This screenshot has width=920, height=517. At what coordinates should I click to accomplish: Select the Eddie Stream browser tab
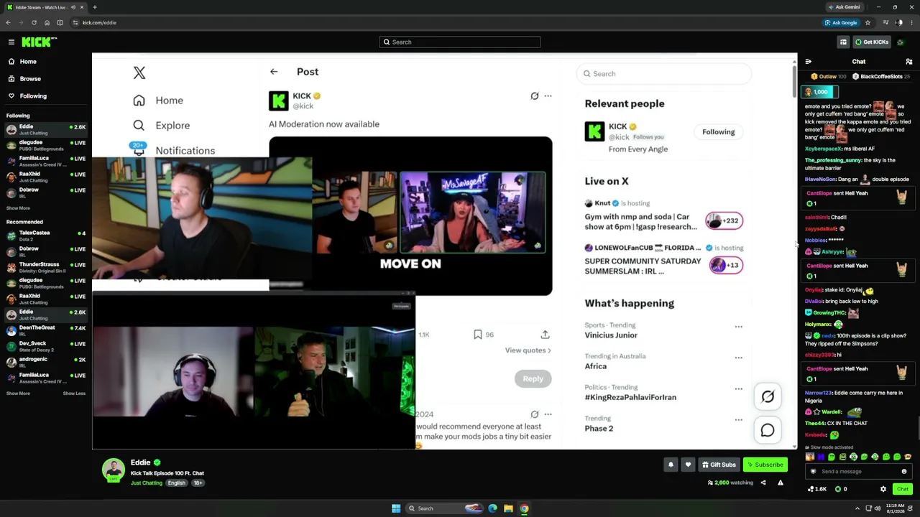[45, 7]
